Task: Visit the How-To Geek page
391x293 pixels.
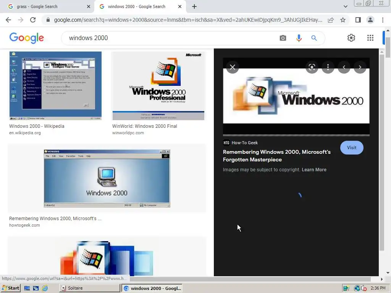Action: tap(352, 148)
